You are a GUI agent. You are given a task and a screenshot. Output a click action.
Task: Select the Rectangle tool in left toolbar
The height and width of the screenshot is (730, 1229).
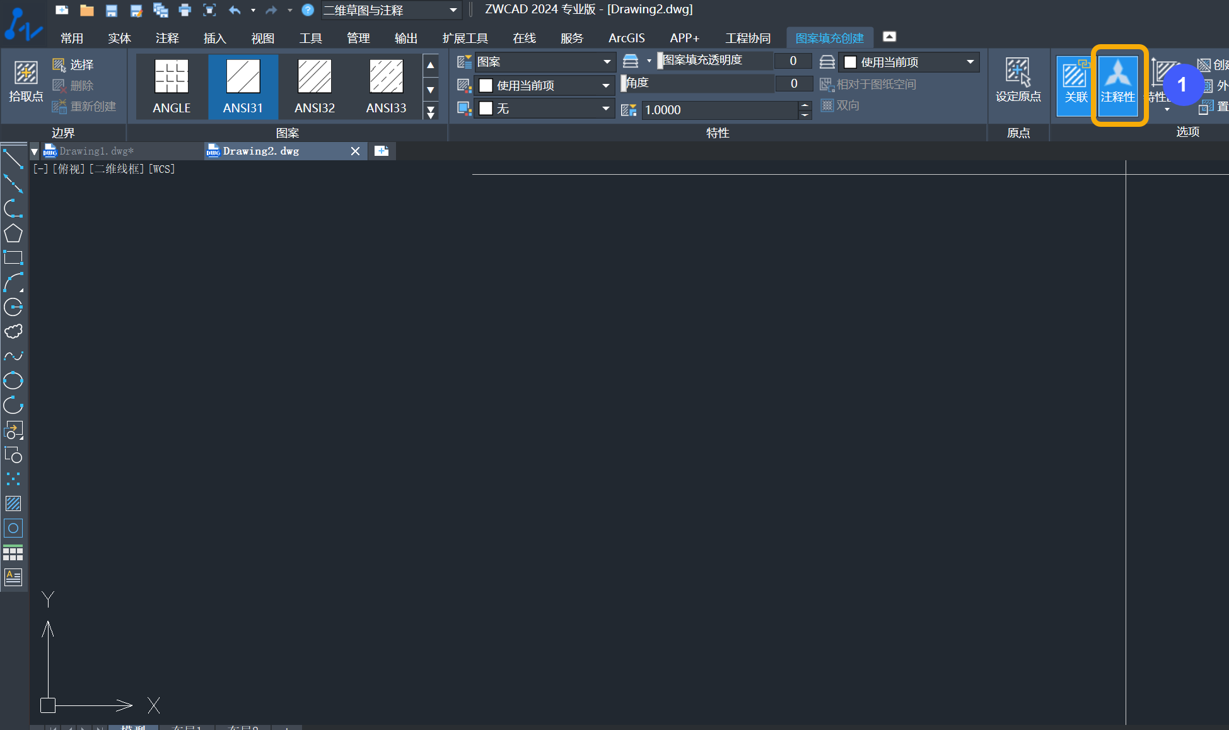pos(13,258)
